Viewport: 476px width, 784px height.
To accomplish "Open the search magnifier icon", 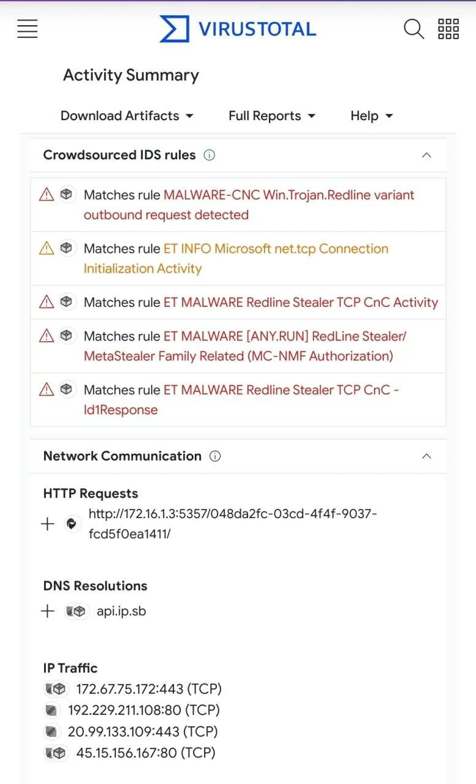I will click(x=414, y=29).
